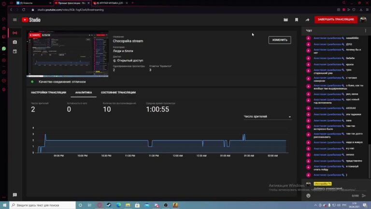Click the lock site-info icon in the address bar
Screen dimensions: 371x209
pyautogui.click(x=33, y=10)
